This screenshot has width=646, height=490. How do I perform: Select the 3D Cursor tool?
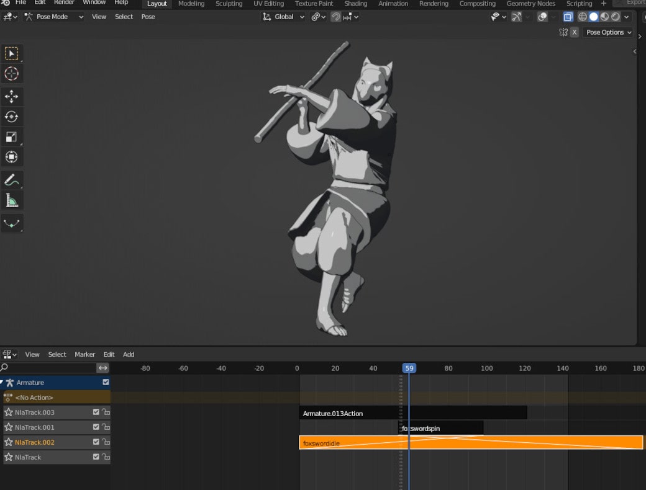click(x=12, y=73)
